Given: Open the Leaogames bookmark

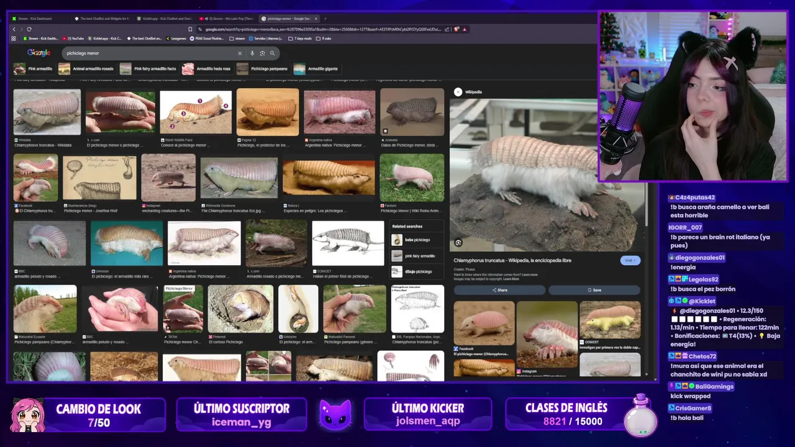Looking at the screenshot, I should [176, 38].
